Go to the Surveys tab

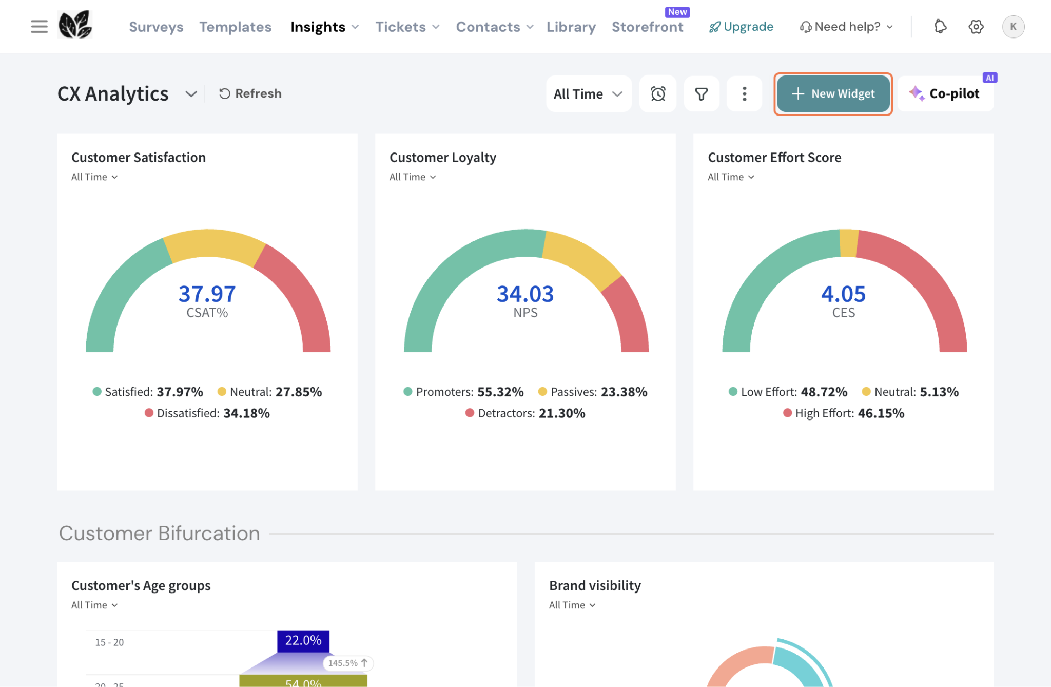(x=156, y=27)
